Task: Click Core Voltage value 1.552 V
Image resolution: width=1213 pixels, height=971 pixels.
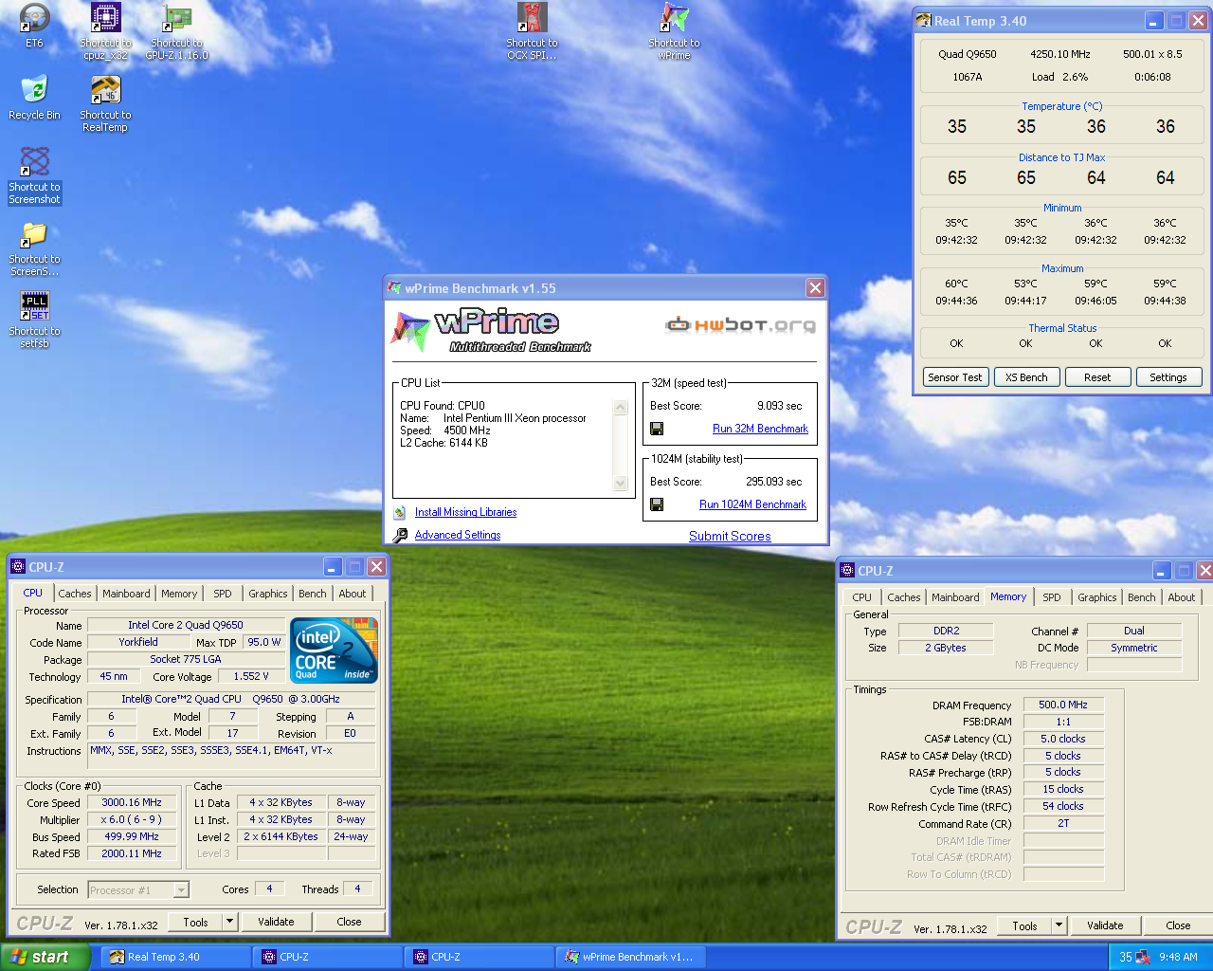Action: coord(251,676)
